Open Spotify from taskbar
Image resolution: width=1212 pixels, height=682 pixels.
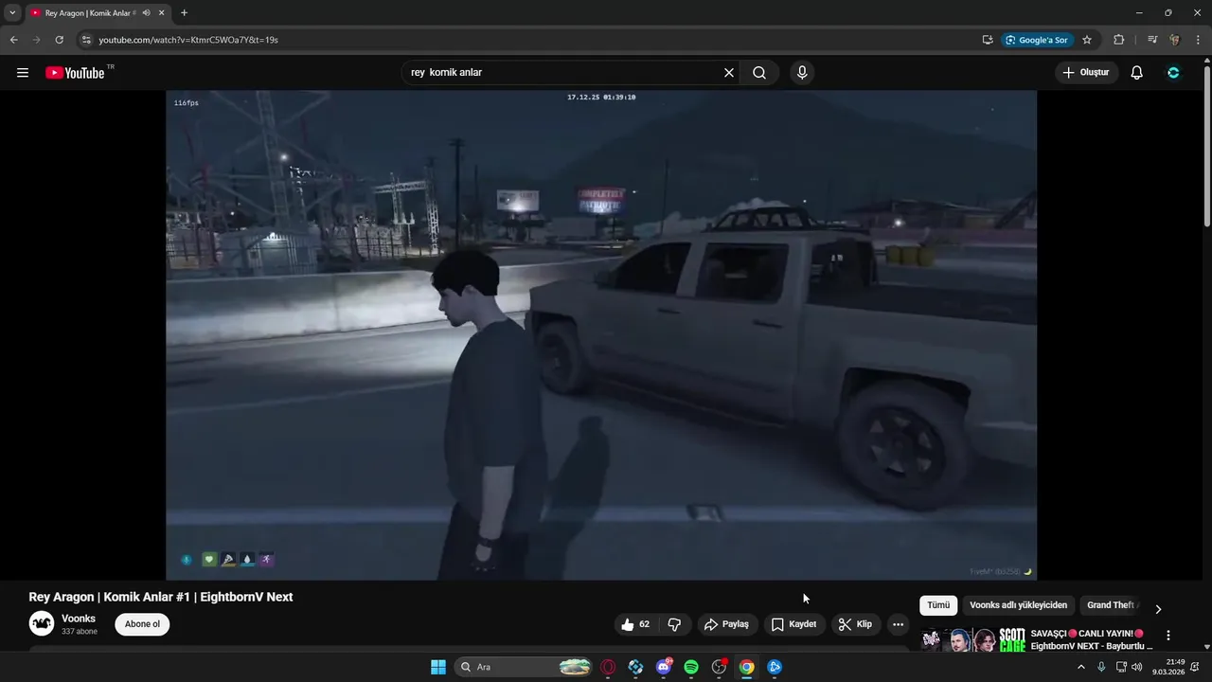(x=691, y=667)
